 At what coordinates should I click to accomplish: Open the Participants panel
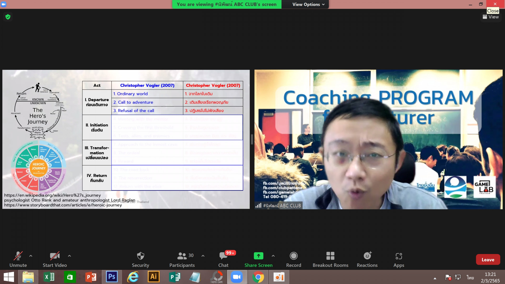pyautogui.click(x=182, y=259)
